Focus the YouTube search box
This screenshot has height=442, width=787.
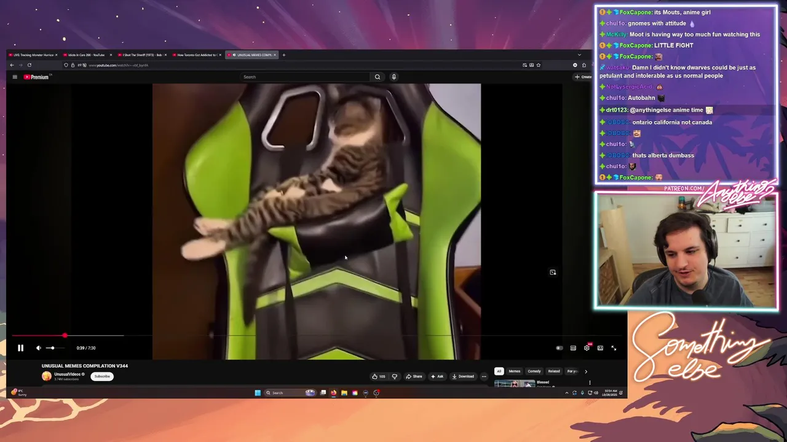point(305,77)
